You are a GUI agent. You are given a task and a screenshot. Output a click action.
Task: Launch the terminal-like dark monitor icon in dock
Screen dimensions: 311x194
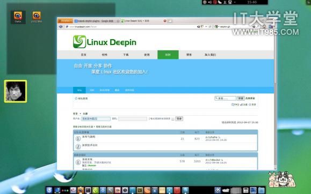click(88, 190)
